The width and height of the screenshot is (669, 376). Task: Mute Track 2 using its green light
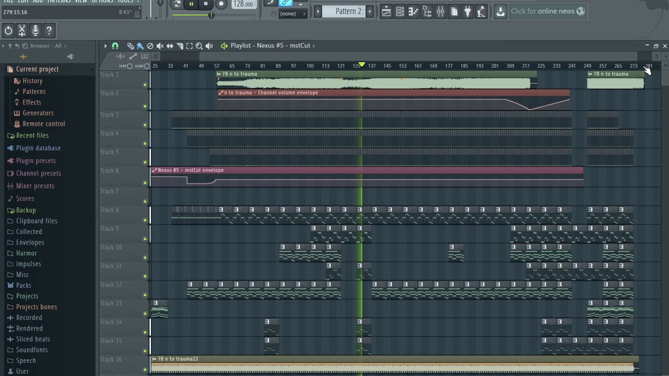(x=145, y=106)
